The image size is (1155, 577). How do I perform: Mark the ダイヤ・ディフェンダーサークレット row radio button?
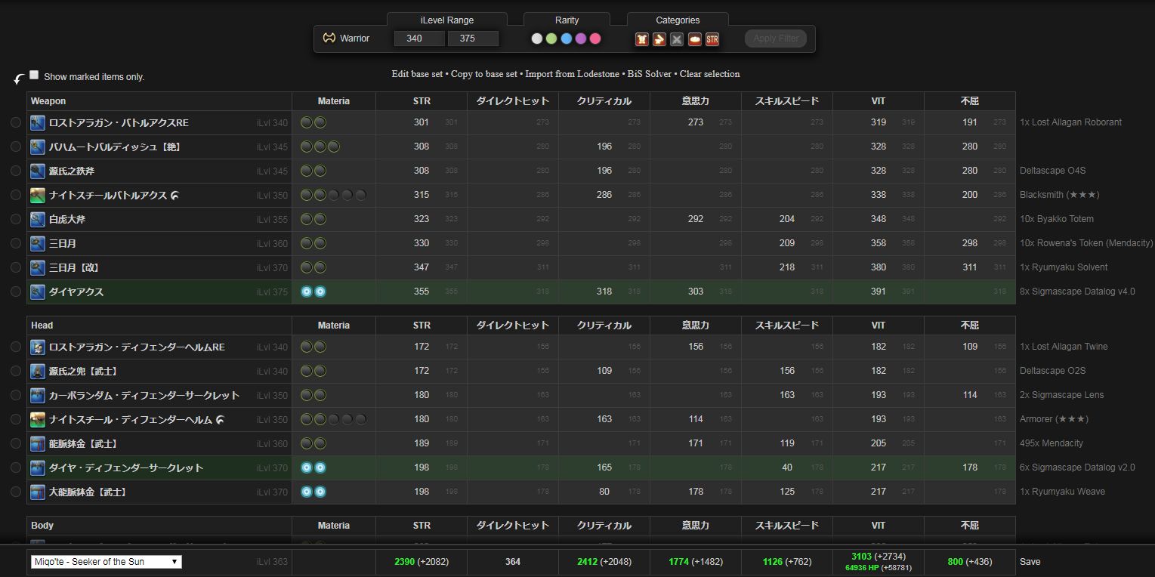pyautogui.click(x=16, y=467)
